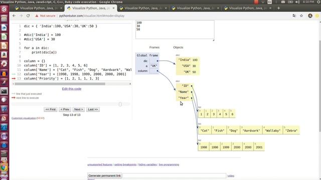Viewport: 321px width, 180px height.
Task: Open the battery status indicator
Action: tap(290, 2)
